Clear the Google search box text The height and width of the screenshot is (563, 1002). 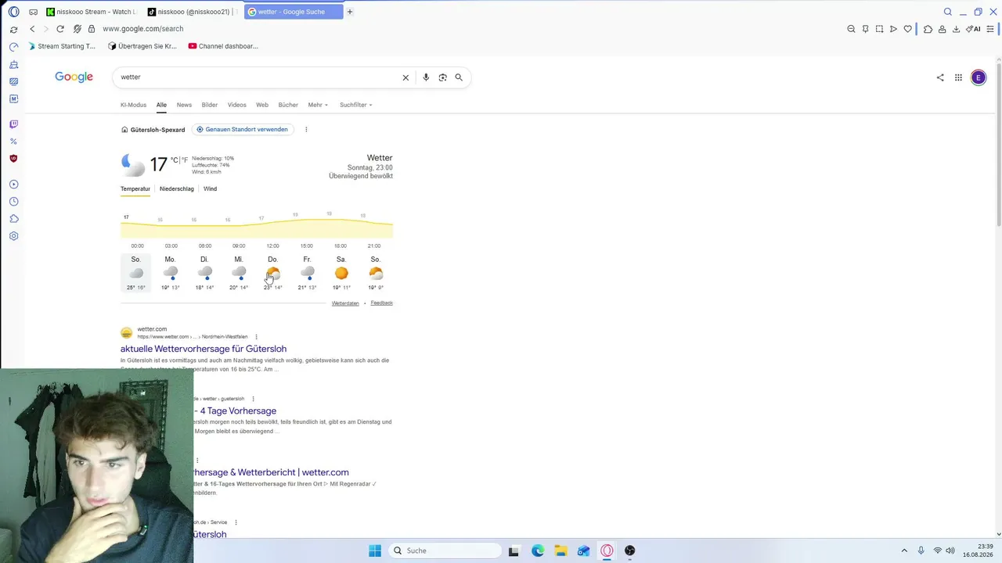pos(405,77)
